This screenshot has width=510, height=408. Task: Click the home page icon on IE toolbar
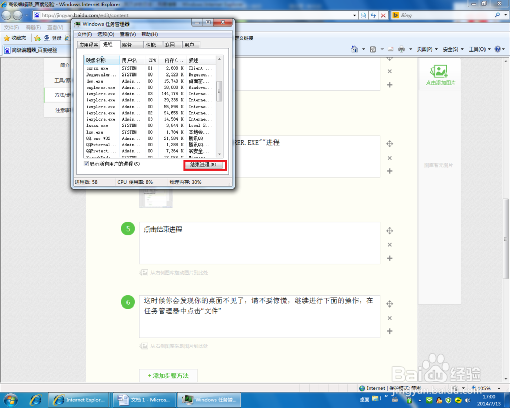click(x=353, y=47)
